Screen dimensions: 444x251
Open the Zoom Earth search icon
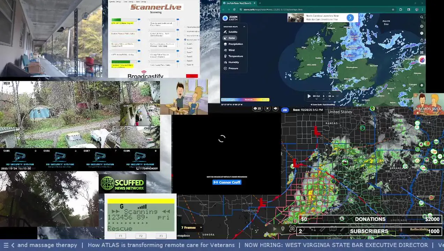422,17
